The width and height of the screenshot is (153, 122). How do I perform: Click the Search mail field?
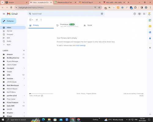66,14
